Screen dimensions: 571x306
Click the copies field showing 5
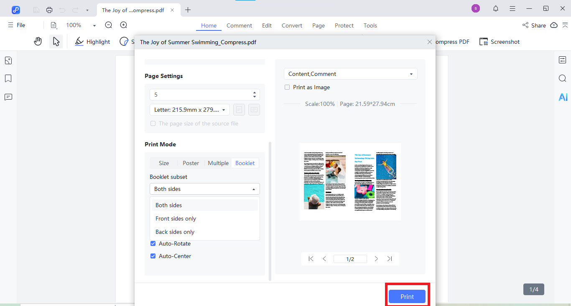tap(205, 95)
